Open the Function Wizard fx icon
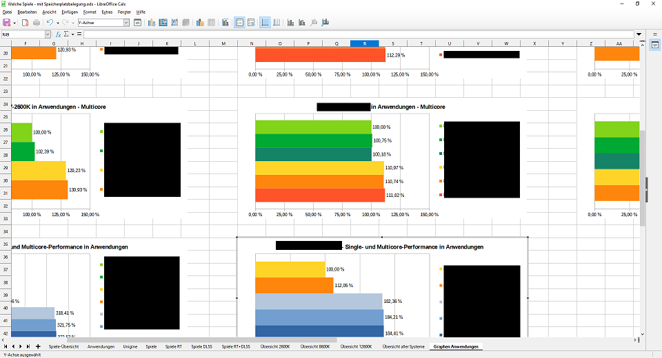The image size is (662, 358). click(58, 34)
